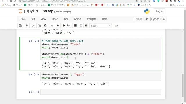Restart the kernel circular arrow icon

point(81,25)
